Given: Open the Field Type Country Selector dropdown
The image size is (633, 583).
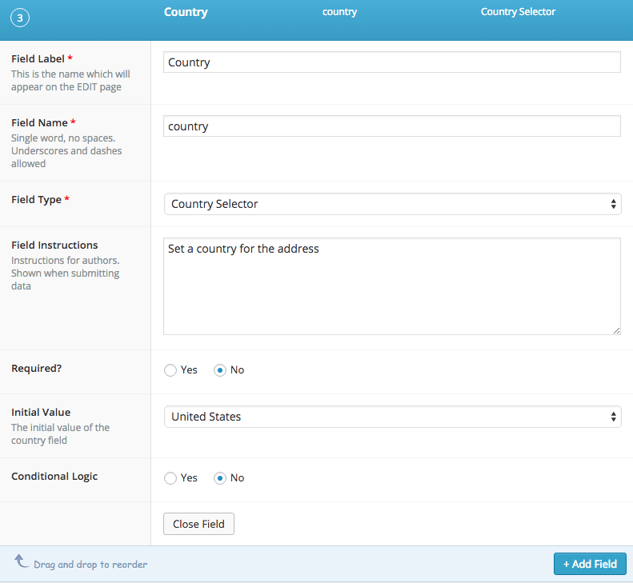Looking at the screenshot, I should tap(392, 204).
